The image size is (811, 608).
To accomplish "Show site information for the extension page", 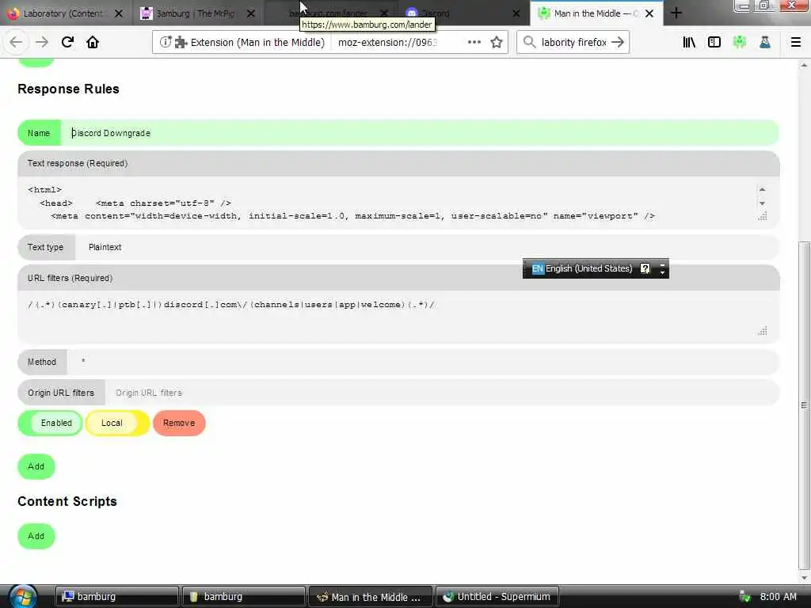I will (x=165, y=43).
